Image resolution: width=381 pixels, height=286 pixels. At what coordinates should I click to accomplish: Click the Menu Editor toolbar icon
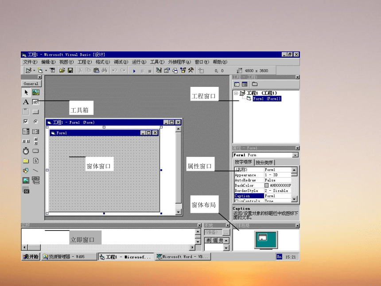pyautogui.click(x=52, y=71)
